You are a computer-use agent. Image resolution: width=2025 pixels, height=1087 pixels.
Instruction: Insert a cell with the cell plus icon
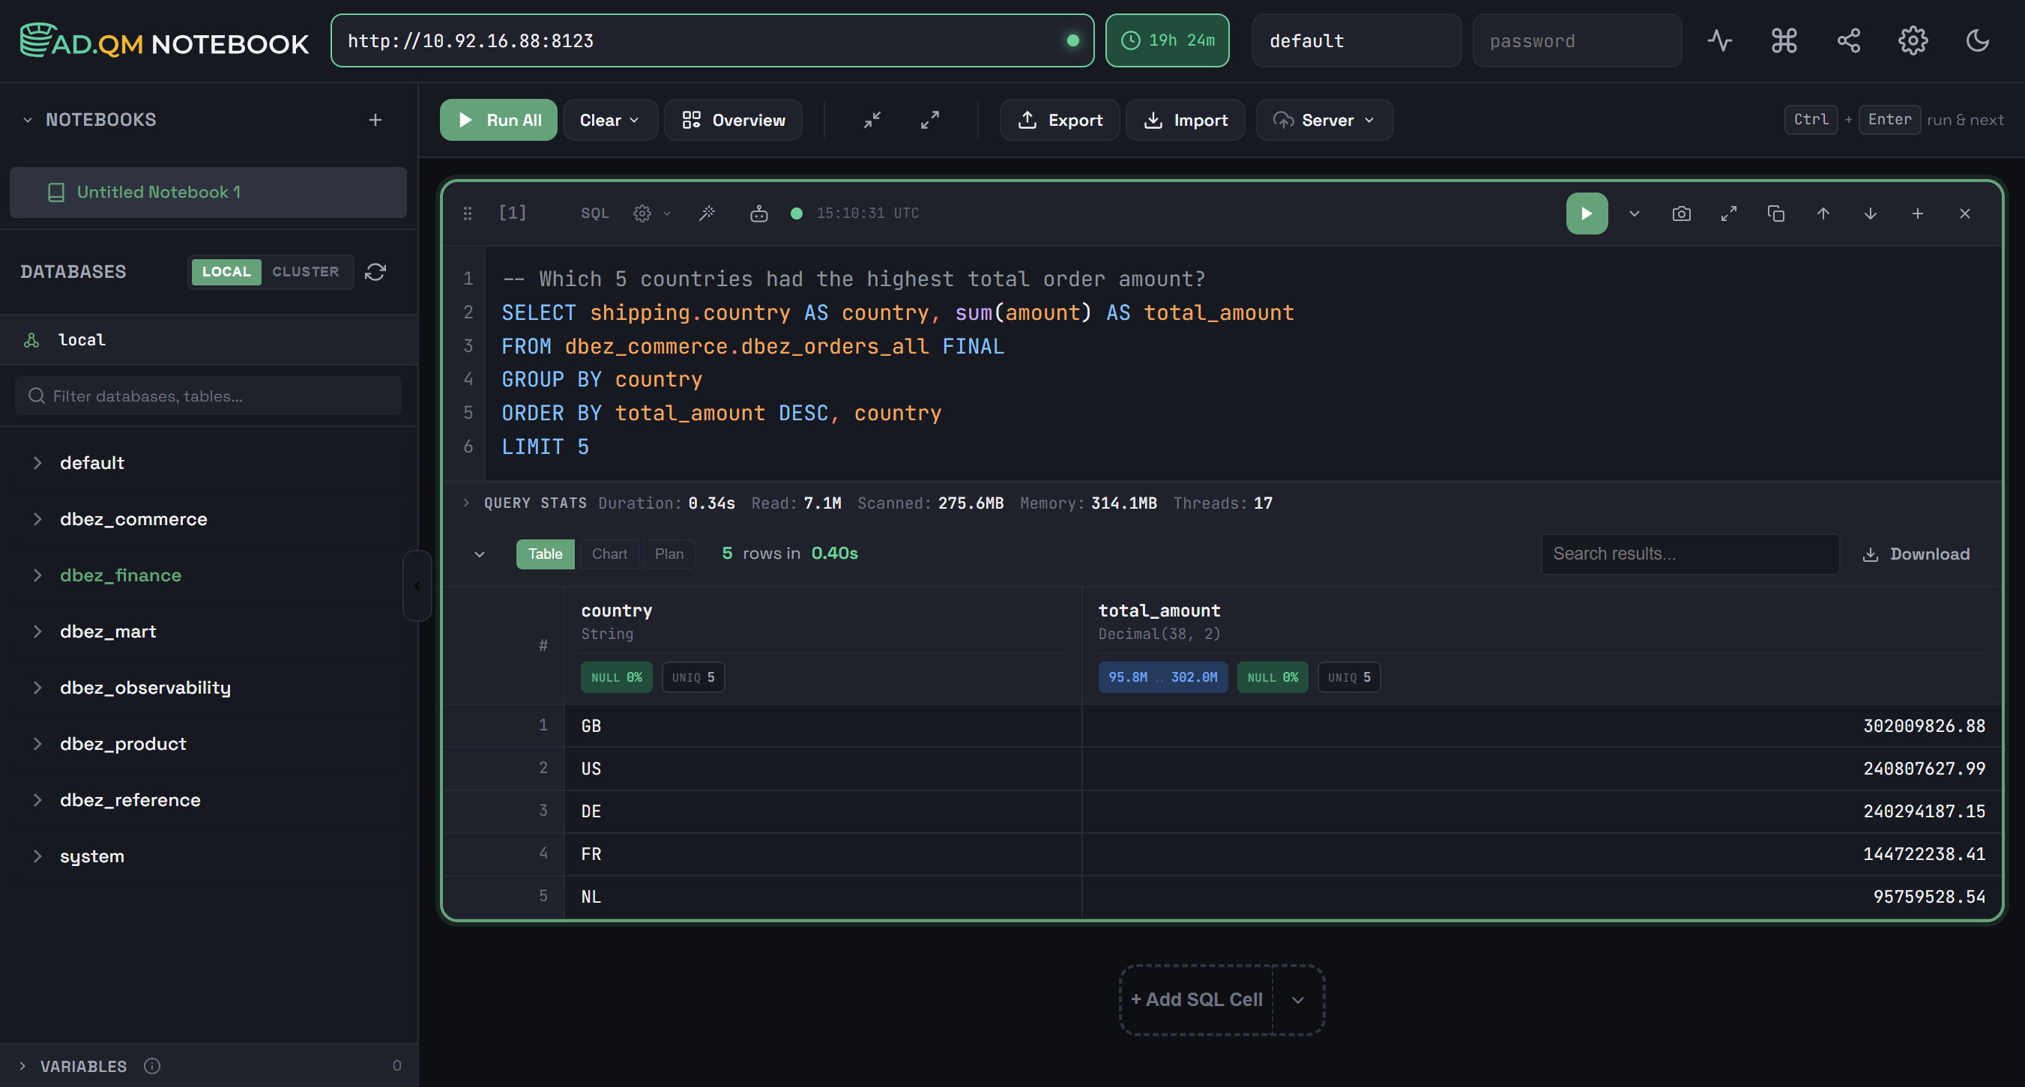[x=1917, y=213]
